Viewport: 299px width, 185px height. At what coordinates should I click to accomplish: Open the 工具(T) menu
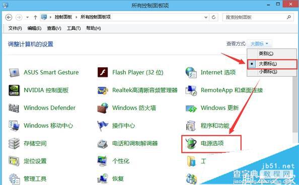(x=73, y=28)
